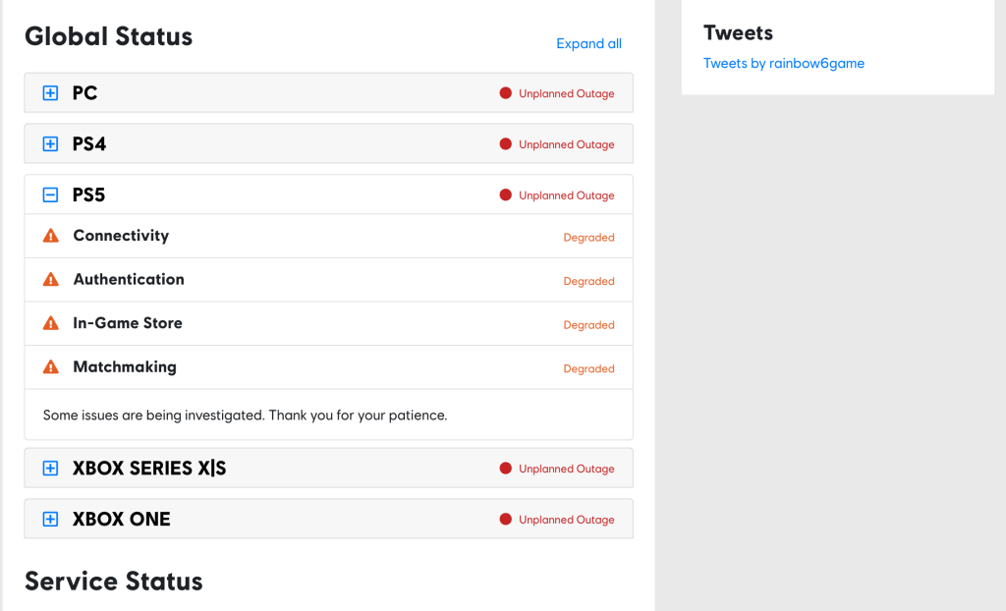Click the Matchmaking warning triangle icon
The height and width of the screenshot is (611, 1006).
pyautogui.click(x=51, y=367)
